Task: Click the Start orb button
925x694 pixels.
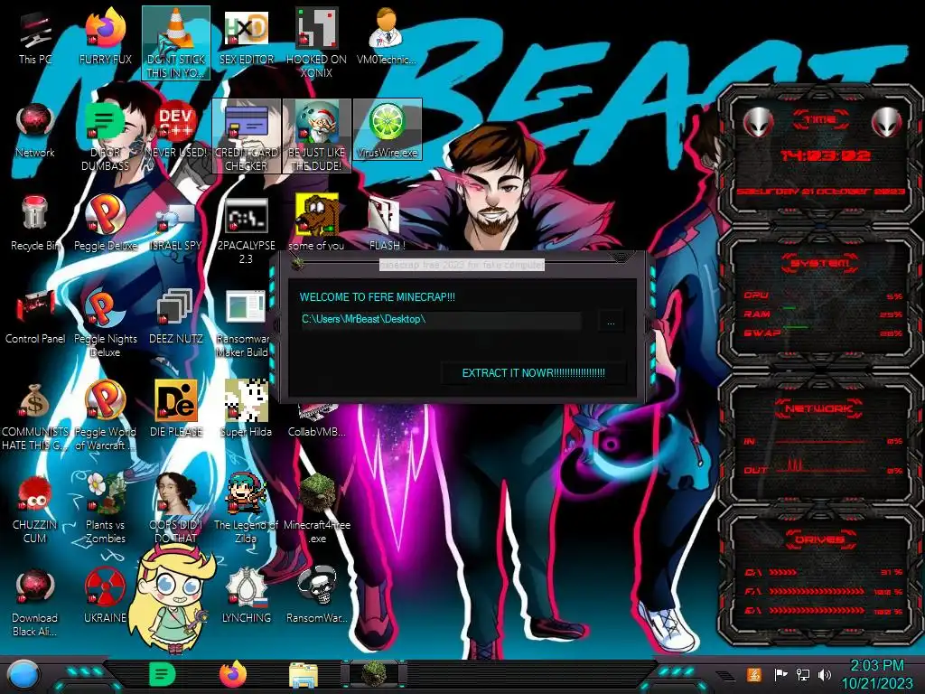Action: click(23, 674)
